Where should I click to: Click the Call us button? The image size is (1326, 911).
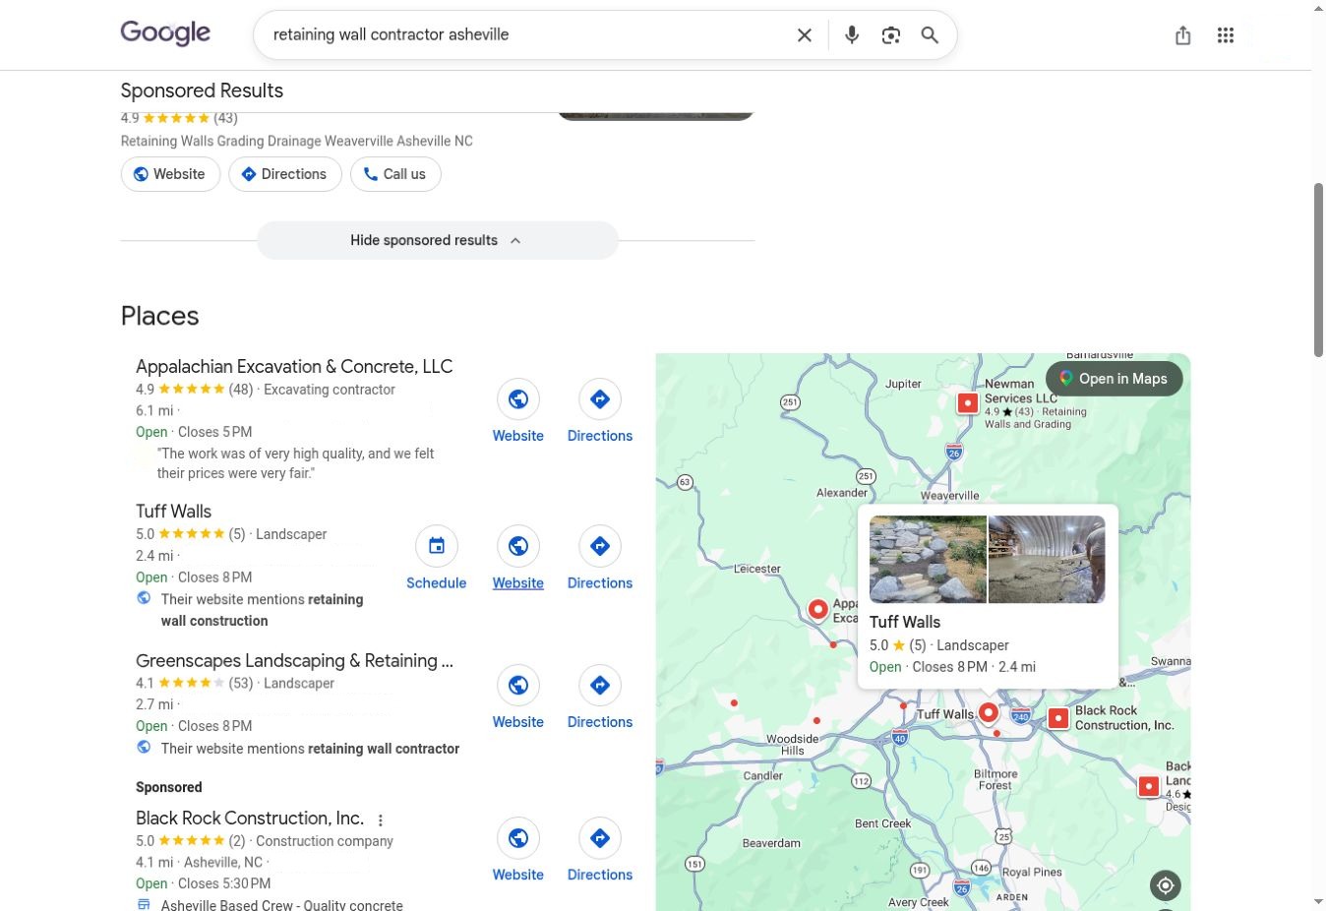coord(395,174)
